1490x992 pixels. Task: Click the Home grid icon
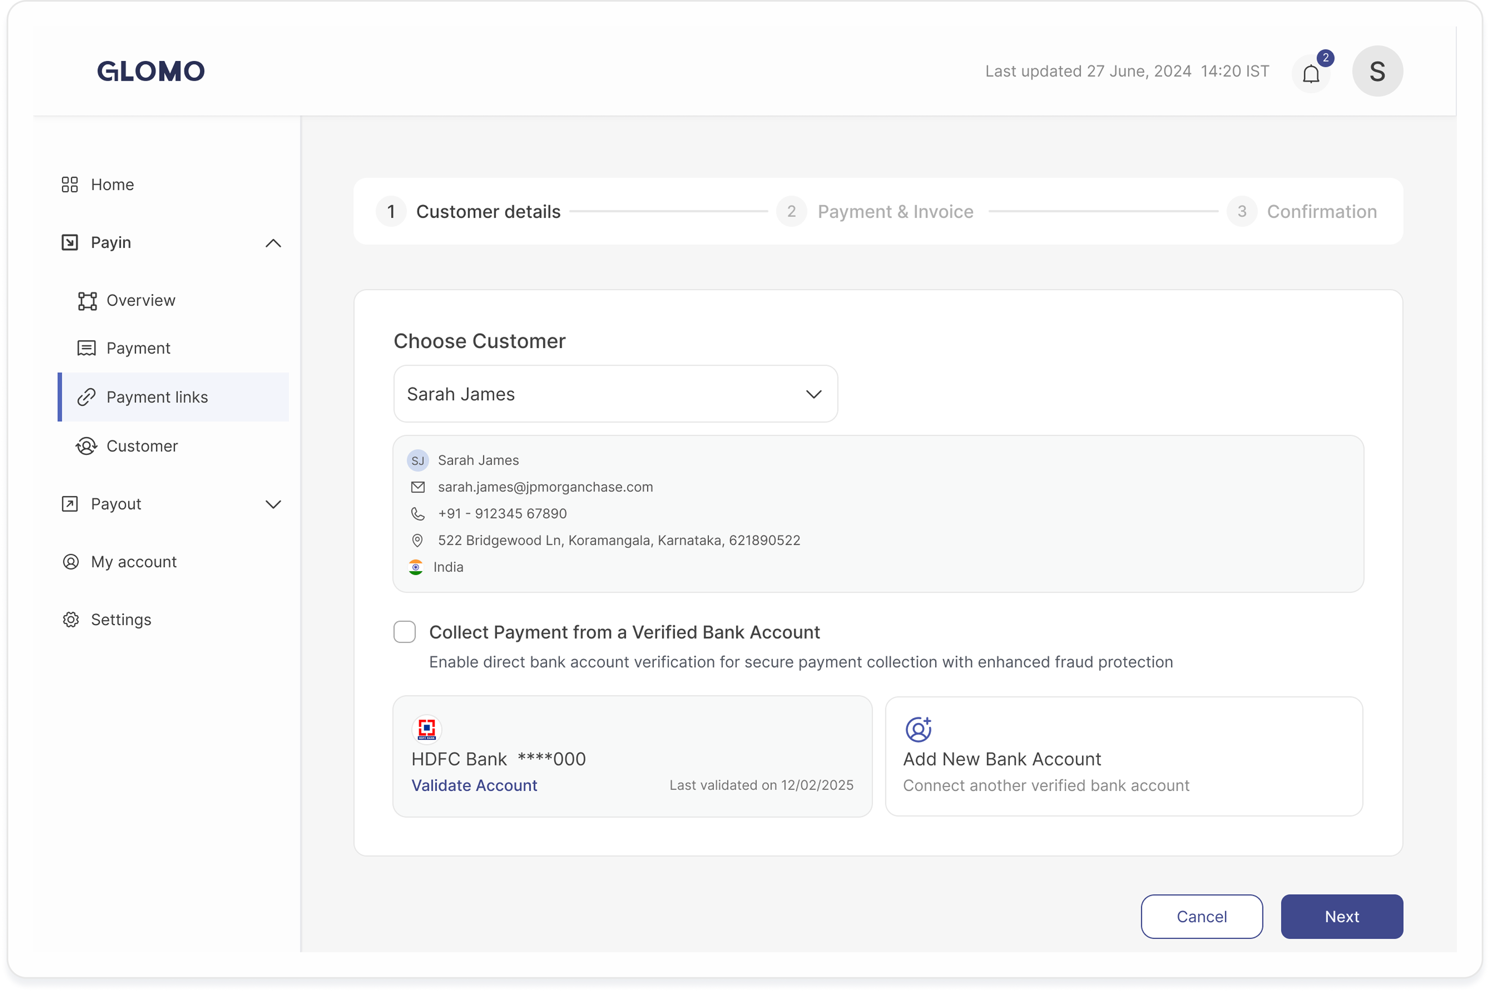point(70,185)
